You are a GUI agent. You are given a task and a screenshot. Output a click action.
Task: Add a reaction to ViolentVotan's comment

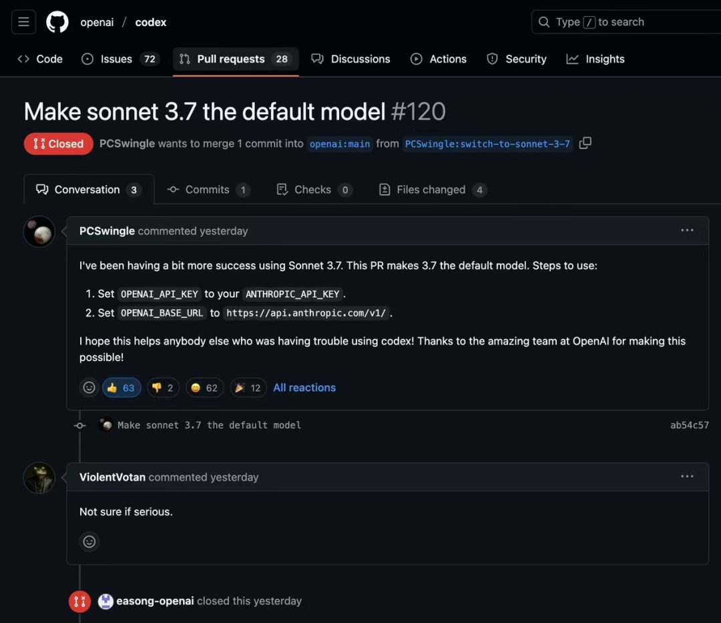[89, 542]
